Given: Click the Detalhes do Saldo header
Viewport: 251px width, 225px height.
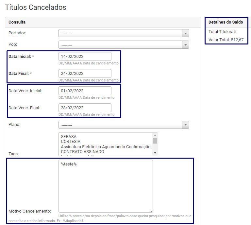Looking at the screenshot, I should coord(226,22).
